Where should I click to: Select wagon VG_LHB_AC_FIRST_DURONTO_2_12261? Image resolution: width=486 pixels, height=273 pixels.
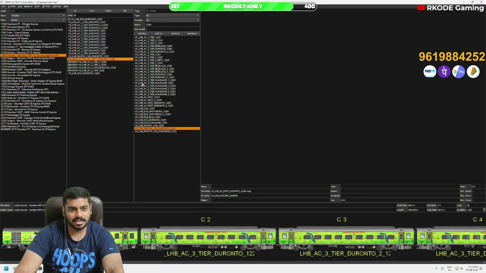[x=167, y=106]
